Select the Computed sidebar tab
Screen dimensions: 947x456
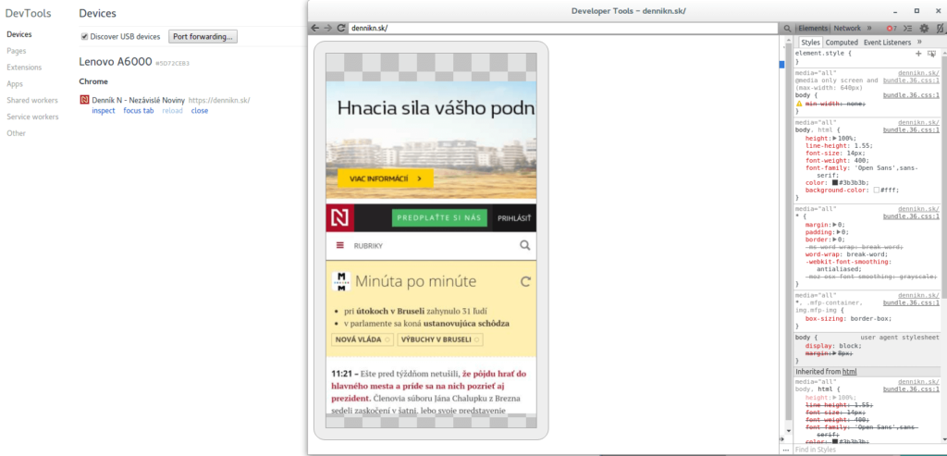click(x=842, y=43)
